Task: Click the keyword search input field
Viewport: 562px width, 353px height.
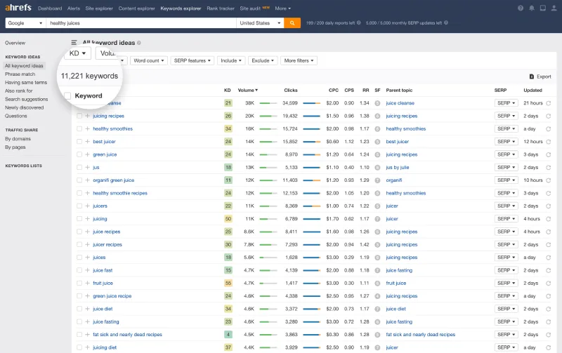Action: point(140,23)
